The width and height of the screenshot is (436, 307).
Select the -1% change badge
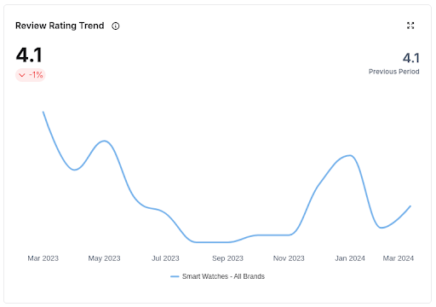click(31, 75)
